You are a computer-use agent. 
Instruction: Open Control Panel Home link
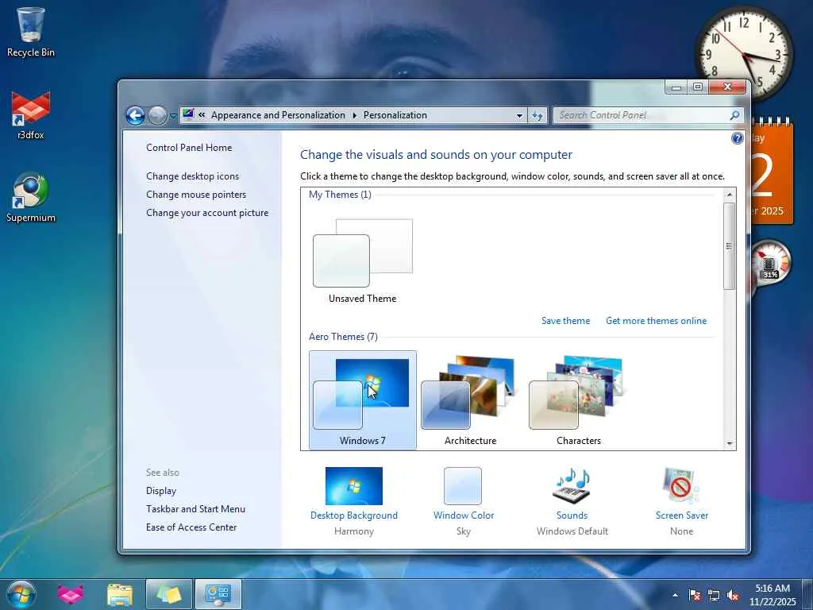pyautogui.click(x=189, y=147)
